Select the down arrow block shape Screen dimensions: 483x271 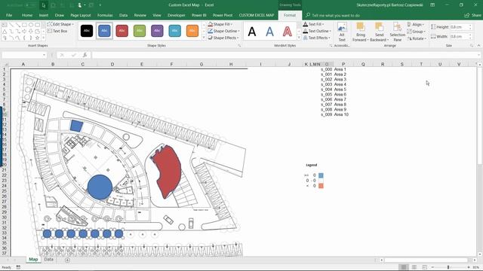31,32
